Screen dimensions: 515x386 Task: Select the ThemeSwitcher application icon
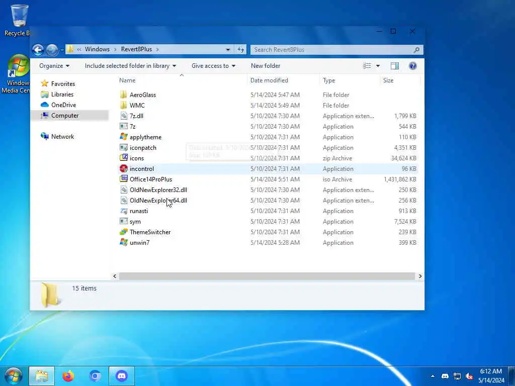tap(124, 232)
